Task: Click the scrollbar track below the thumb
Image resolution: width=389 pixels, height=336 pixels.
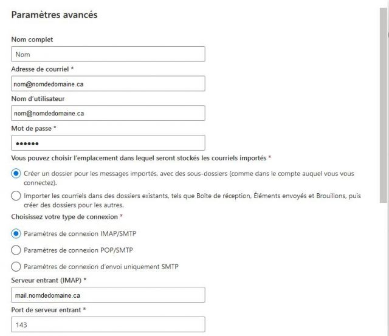Action: [x=383, y=267]
